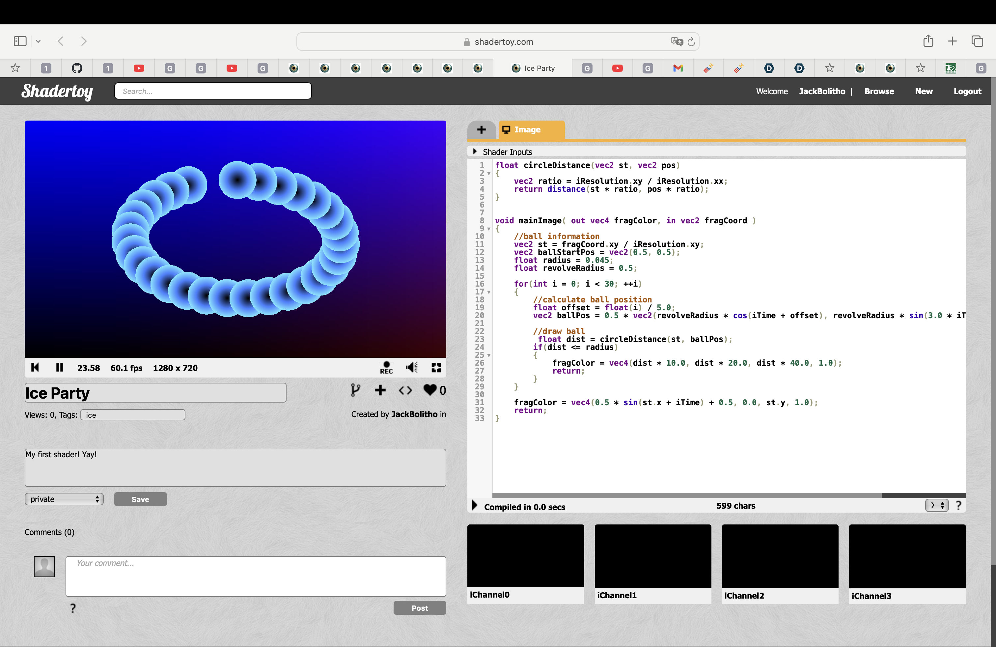This screenshot has height=647, width=996.
Task: Open editor font size selector
Action: coord(937,506)
